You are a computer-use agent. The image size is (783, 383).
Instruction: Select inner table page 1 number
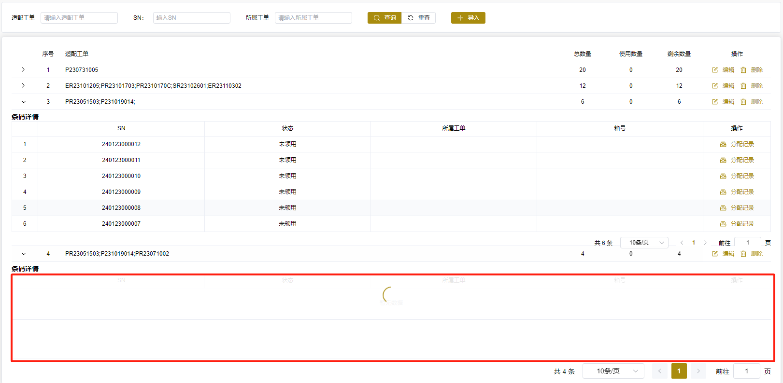tap(694, 243)
